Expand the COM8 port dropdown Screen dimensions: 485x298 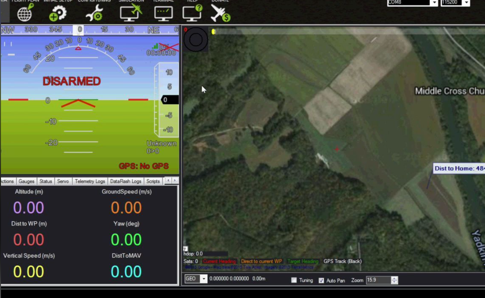pyautogui.click(x=434, y=3)
